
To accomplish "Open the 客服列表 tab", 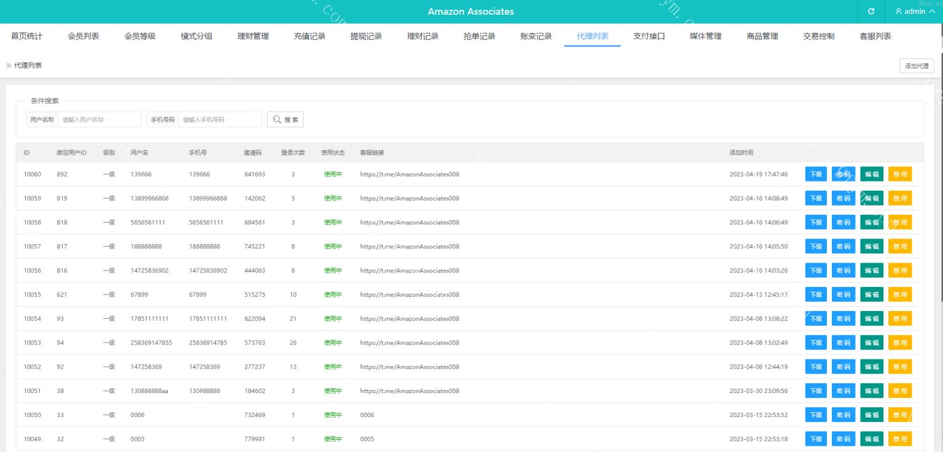I will (875, 36).
